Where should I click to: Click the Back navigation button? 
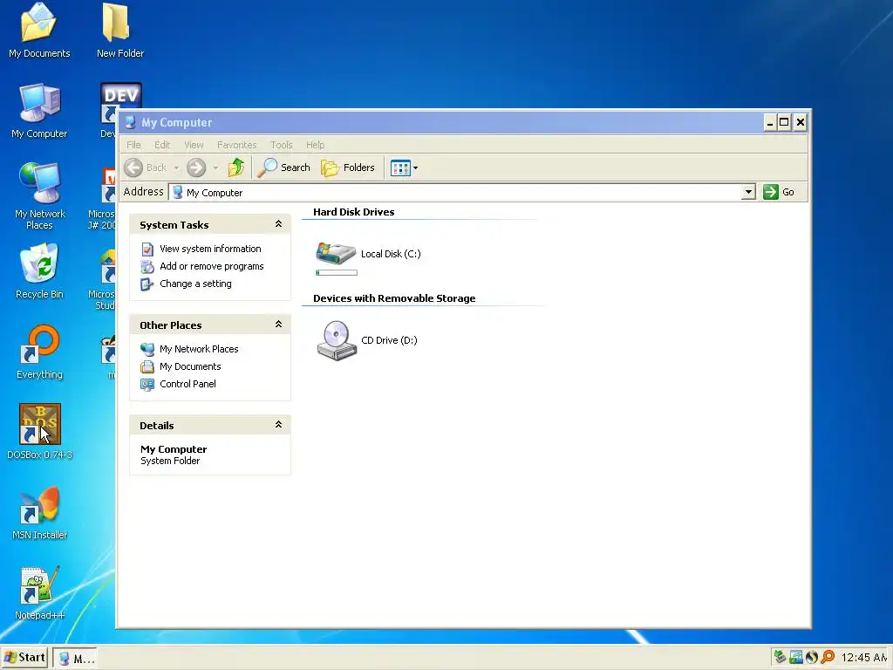(146, 167)
